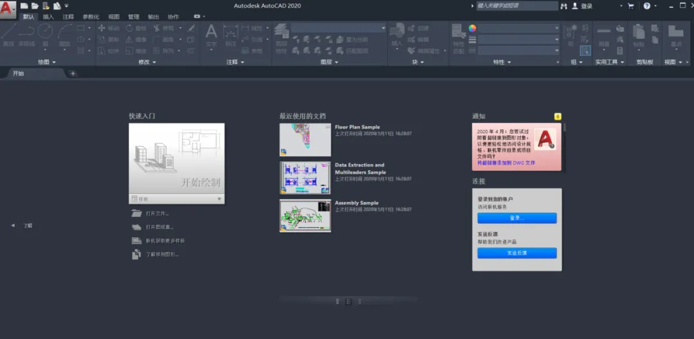The height and width of the screenshot is (339, 694).
Task: Select the Line (直线) tool
Action: (x=8, y=35)
